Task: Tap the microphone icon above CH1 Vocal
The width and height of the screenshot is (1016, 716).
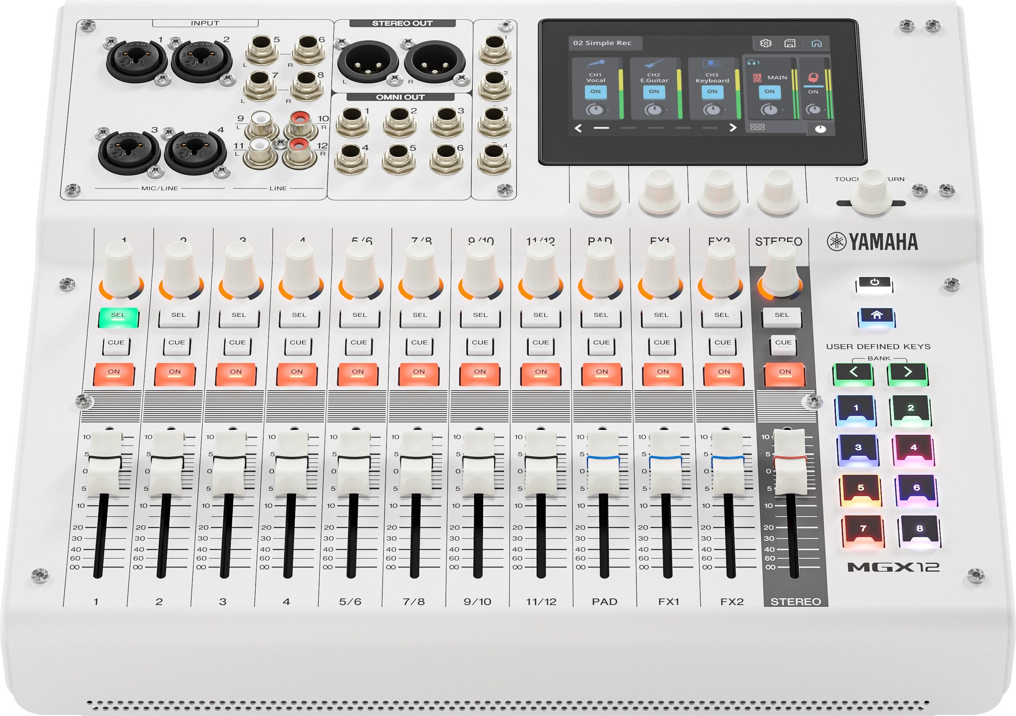Action: [x=597, y=63]
